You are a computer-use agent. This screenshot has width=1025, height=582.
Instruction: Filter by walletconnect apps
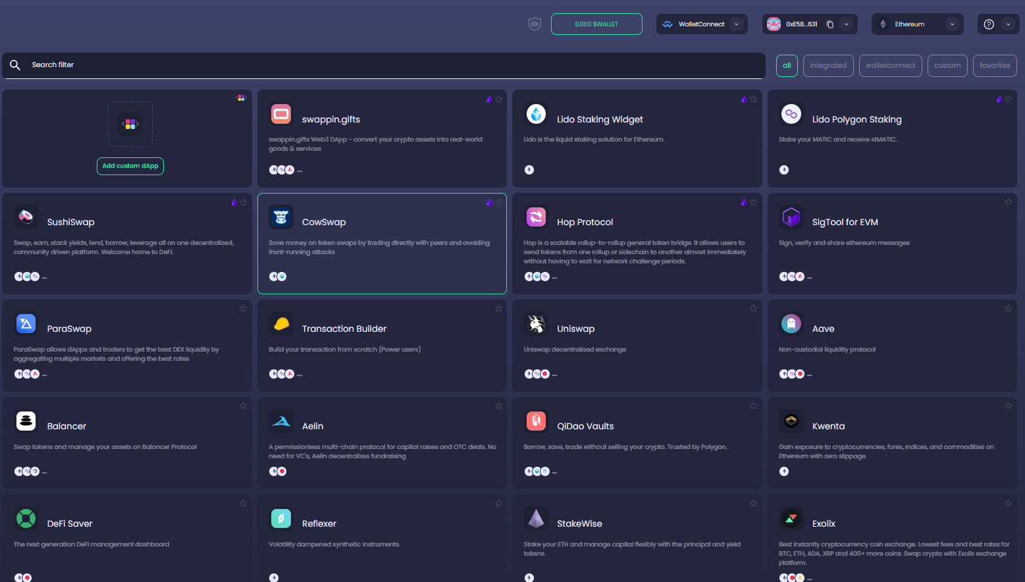pos(890,66)
